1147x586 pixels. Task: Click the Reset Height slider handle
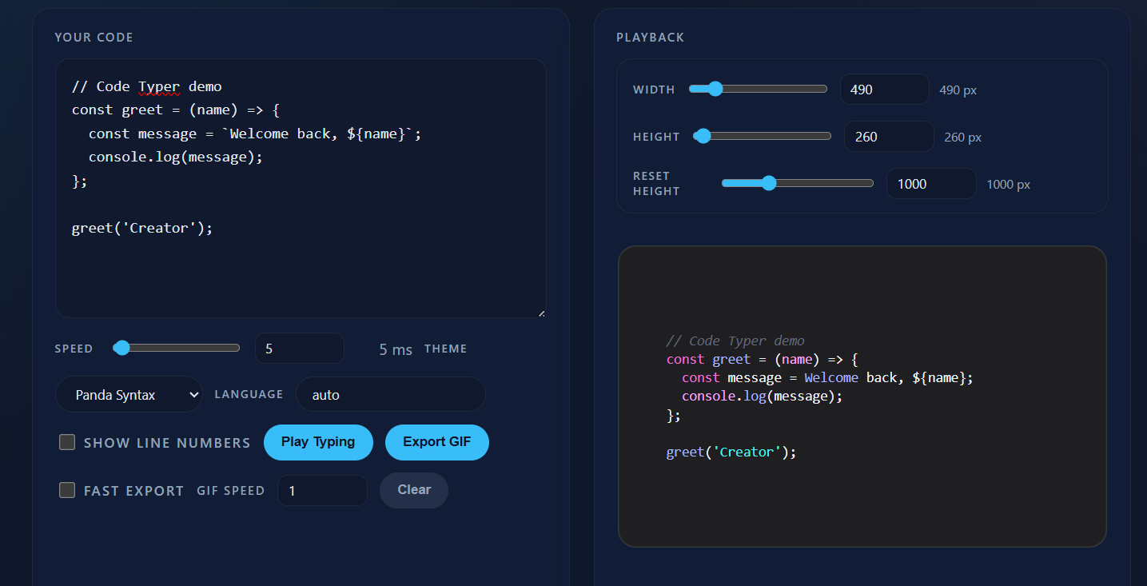[769, 183]
